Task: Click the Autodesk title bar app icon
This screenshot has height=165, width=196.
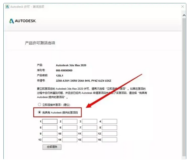Action: (x=7, y=7)
